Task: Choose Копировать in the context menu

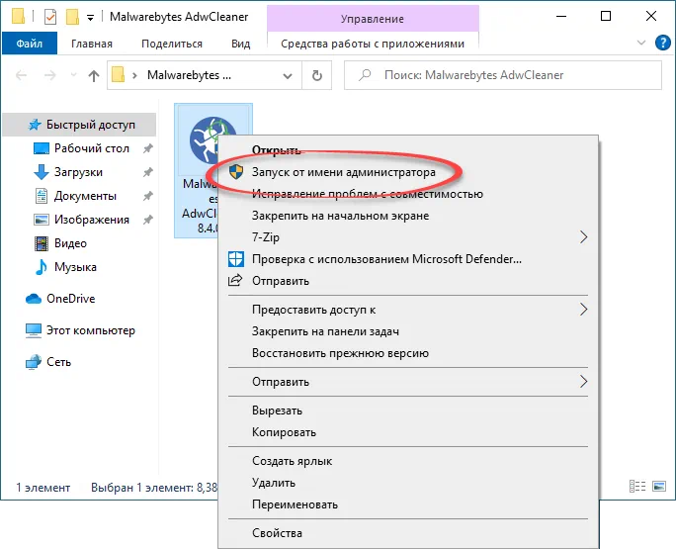Action: (x=408, y=432)
